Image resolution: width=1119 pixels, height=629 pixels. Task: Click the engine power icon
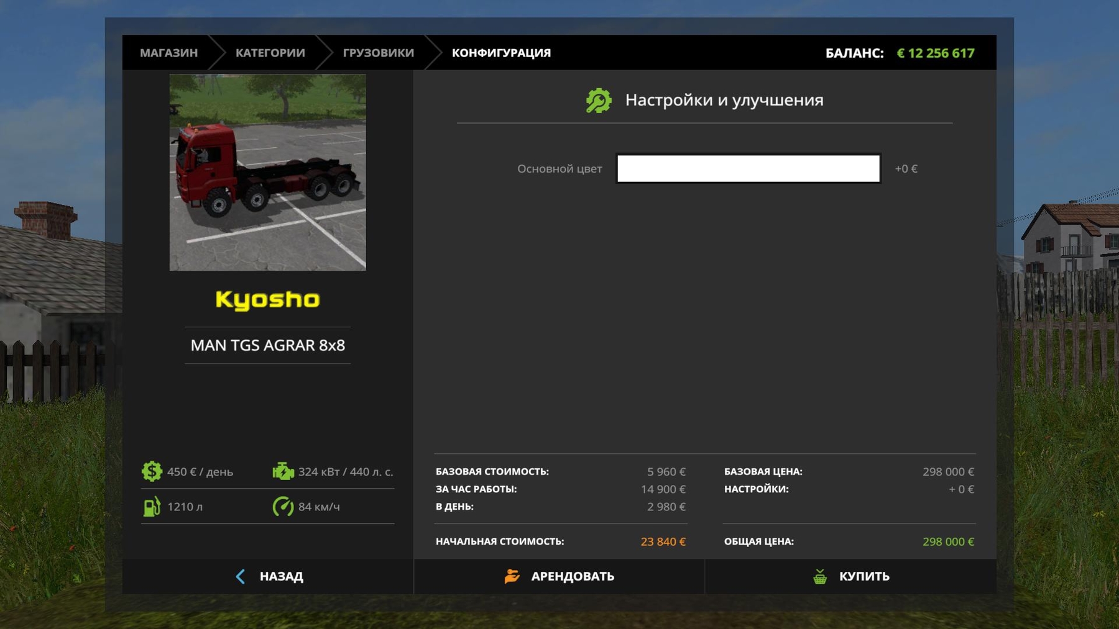(283, 471)
